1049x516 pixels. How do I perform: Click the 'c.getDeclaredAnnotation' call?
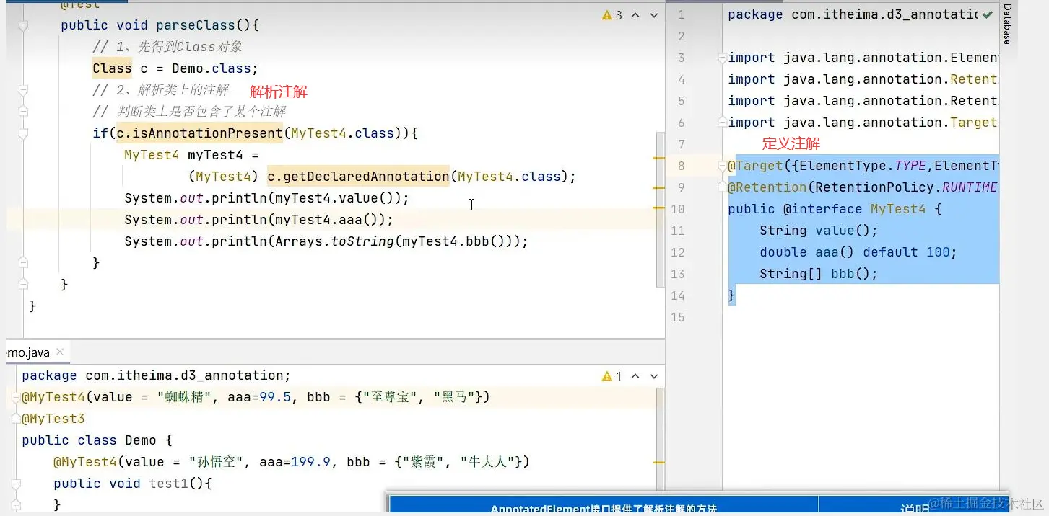click(358, 177)
